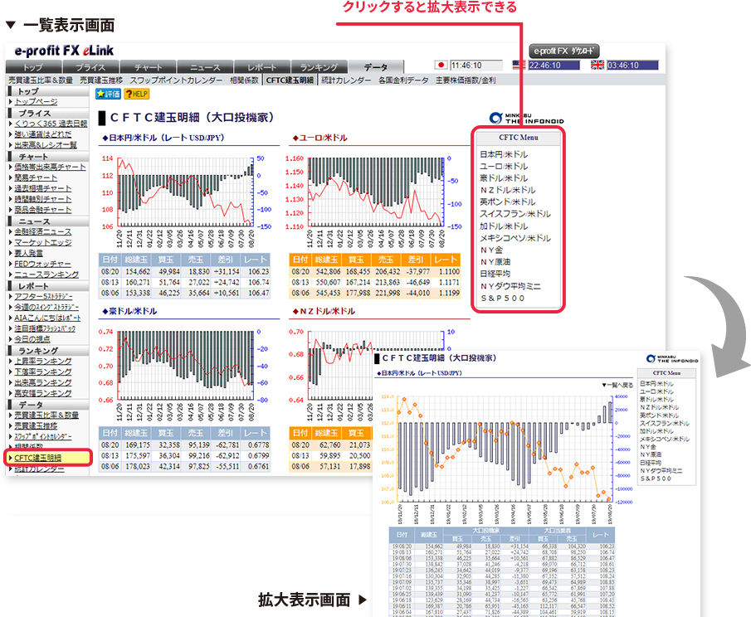Click the Minkabu Infonoid logo above CFTC Menu in list view
Screen dimensions: 751x617
(x=526, y=118)
